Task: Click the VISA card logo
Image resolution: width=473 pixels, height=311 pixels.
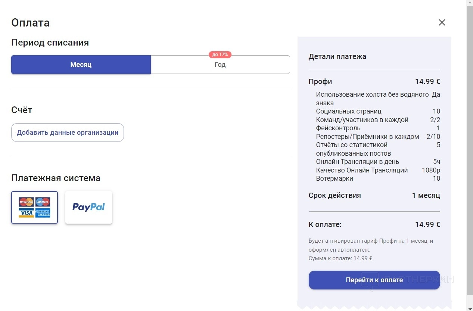Action: tap(27, 213)
